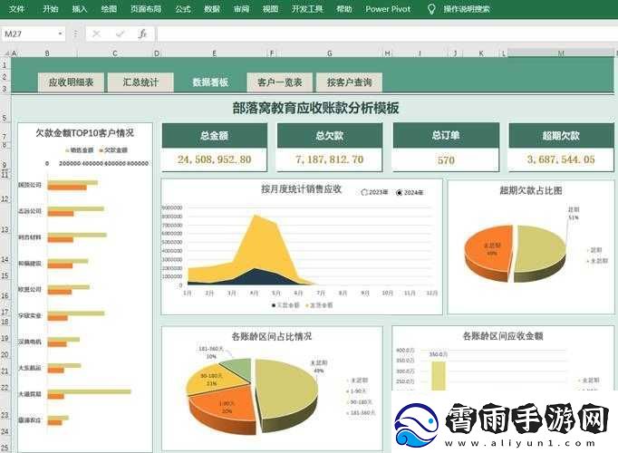618x453 pixels.
Task: Click the value 7,187,812.70
Action: pyautogui.click(x=330, y=159)
